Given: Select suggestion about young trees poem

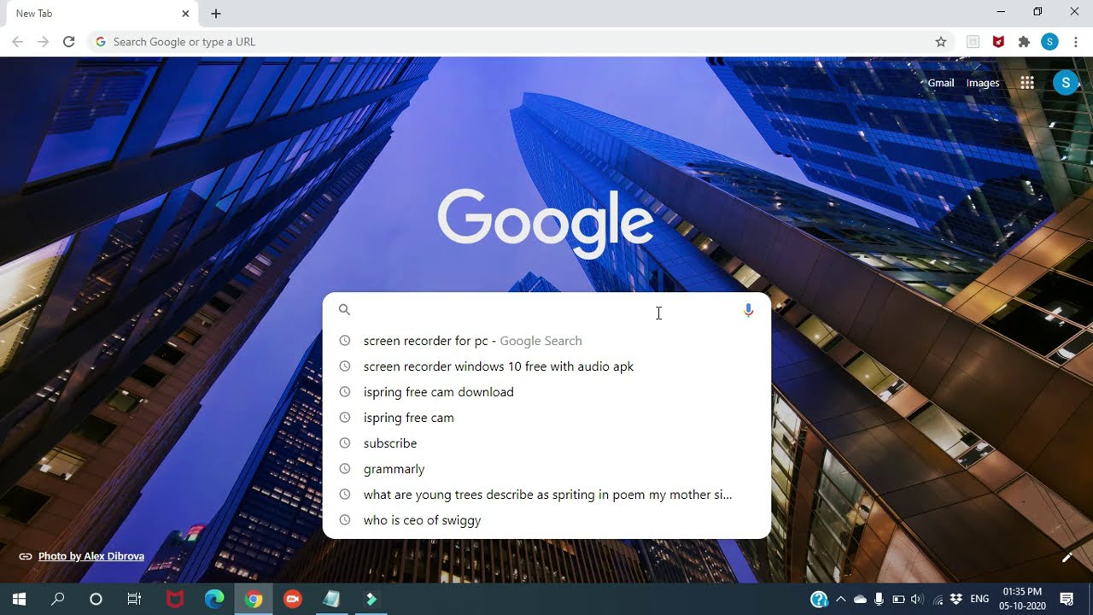Looking at the screenshot, I should click(x=546, y=495).
